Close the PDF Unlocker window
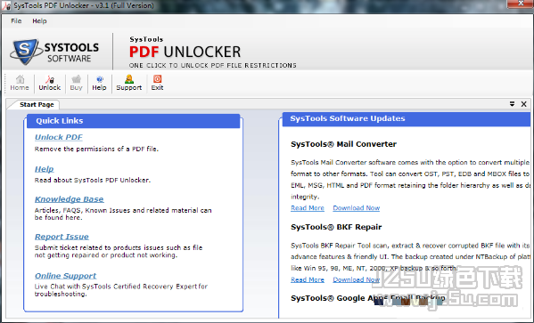 (x=520, y=4)
